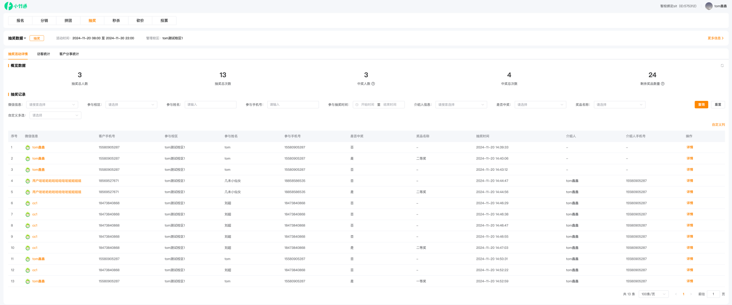Open 详情 for row 3
This screenshot has width=732, height=305.
point(690,170)
